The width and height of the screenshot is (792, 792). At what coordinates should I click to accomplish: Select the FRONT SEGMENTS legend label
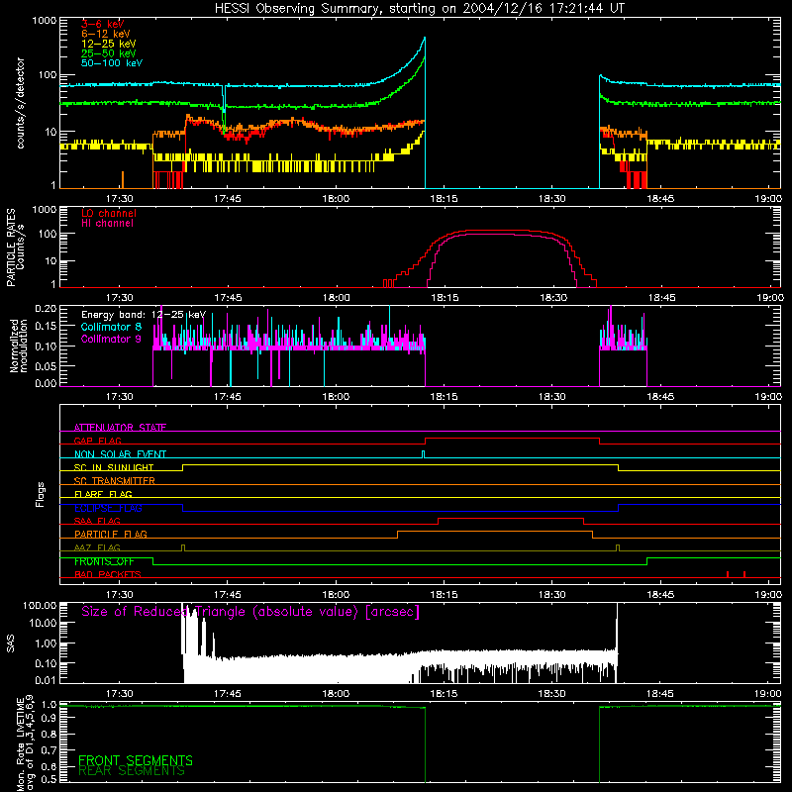136,760
